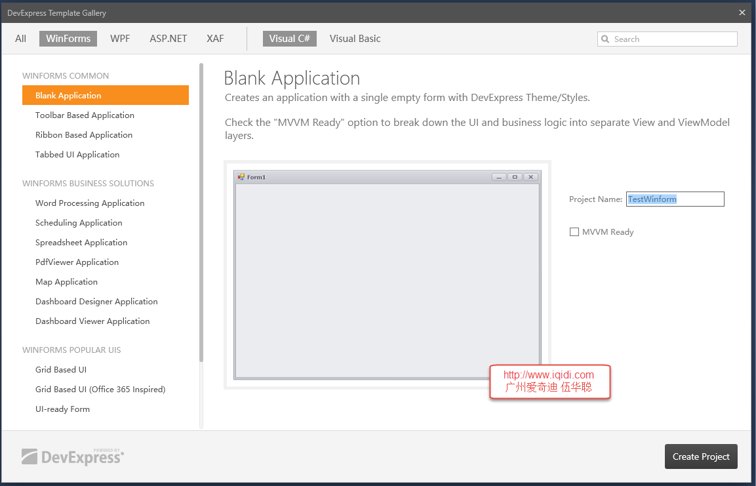The width and height of the screenshot is (756, 486).
Task: Select Word Processing Application template
Action: pyautogui.click(x=105, y=203)
